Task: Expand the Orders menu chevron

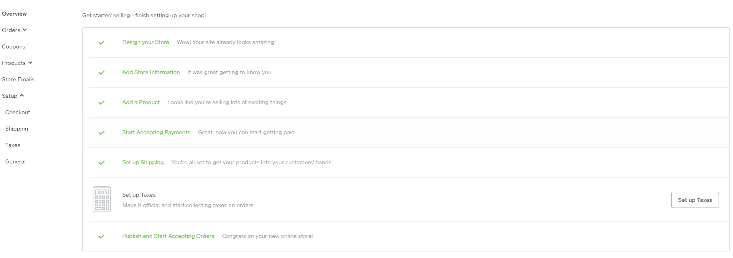Action: [25, 30]
